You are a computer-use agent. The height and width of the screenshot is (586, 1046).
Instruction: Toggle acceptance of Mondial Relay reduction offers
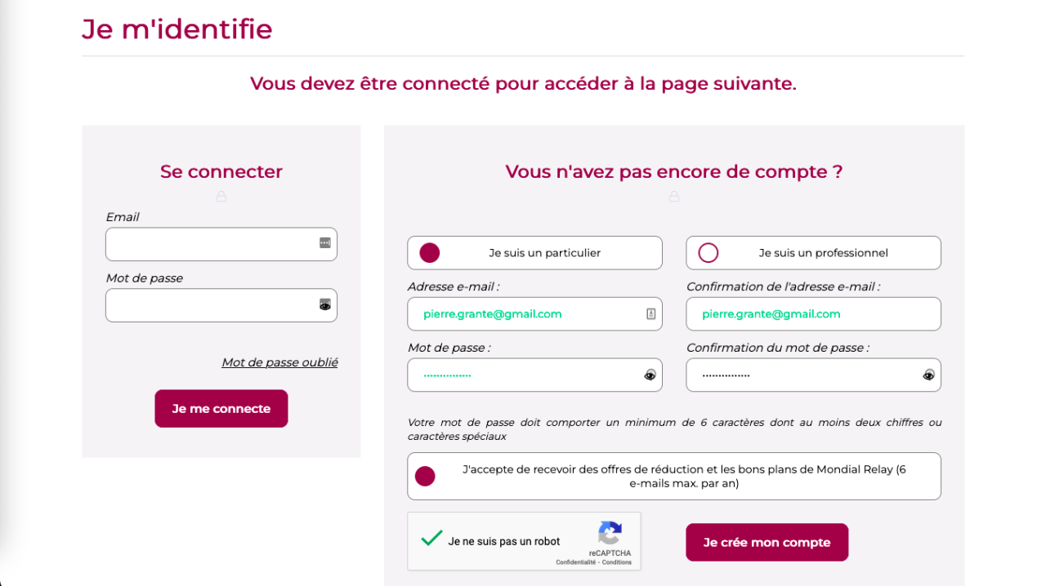coord(425,476)
